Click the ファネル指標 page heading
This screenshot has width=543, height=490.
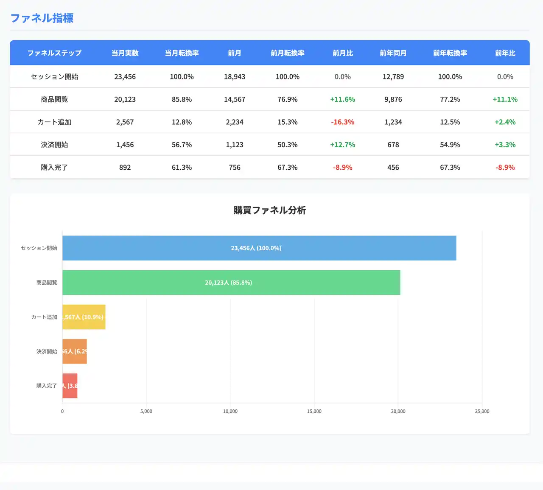pyautogui.click(x=42, y=18)
